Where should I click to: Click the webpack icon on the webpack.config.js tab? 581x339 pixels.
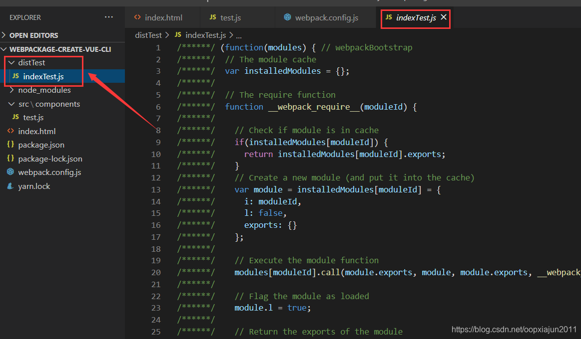pyautogui.click(x=287, y=17)
